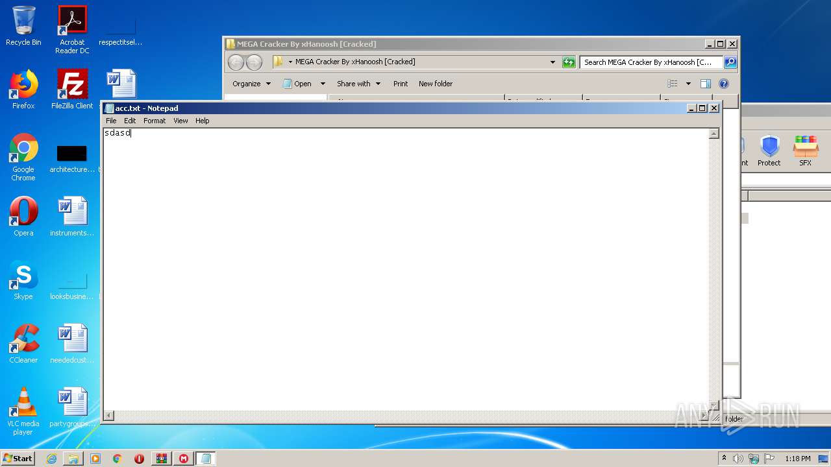Select the architecture desktop file icon
The image size is (831, 467).
click(x=72, y=157)
